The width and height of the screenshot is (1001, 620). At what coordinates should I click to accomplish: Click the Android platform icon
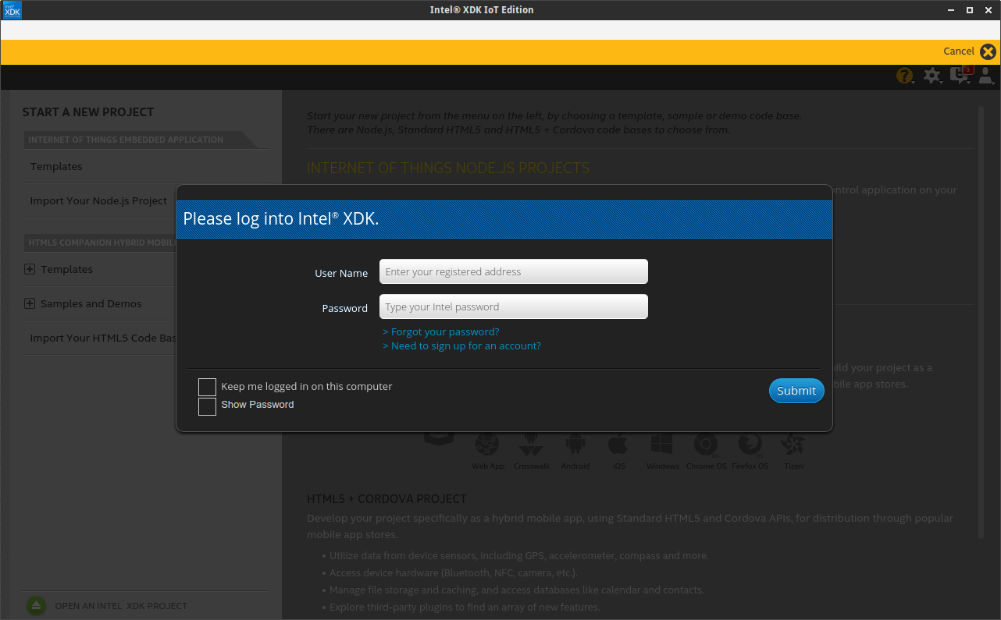(x=575, y=445)
